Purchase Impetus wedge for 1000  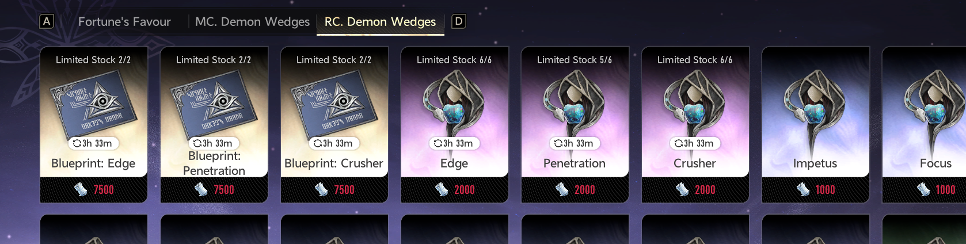point(816,189)
